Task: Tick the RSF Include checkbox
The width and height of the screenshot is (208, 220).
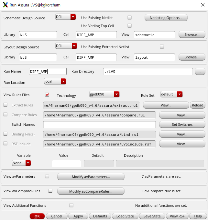Action: [x=5, y=144]
